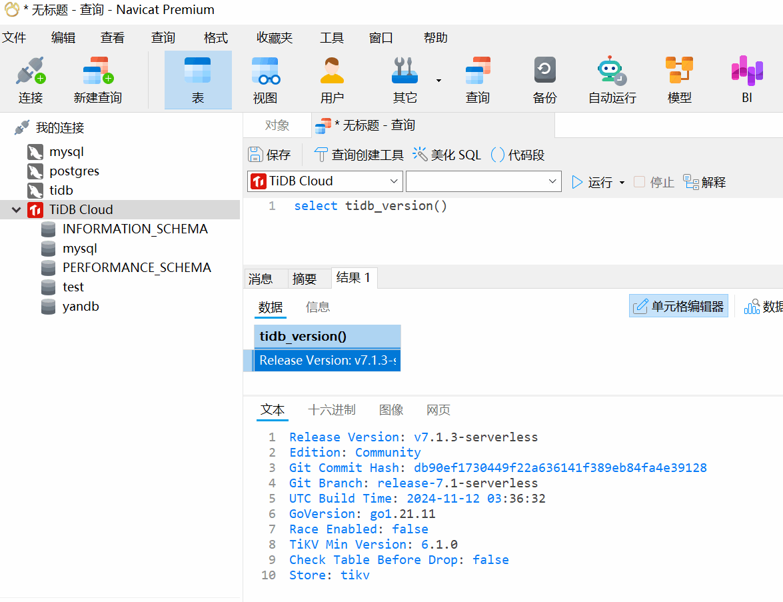
Task: Switch to the Objects (对象) tab
Action: (x=277, y=125)
